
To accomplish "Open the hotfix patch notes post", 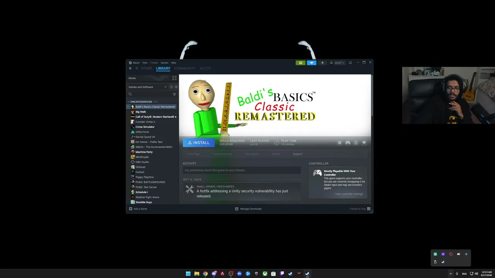I will point(242,192).
